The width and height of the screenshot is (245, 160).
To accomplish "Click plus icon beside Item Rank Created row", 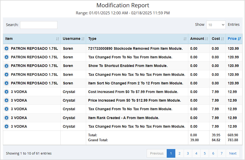I will 7,118.
